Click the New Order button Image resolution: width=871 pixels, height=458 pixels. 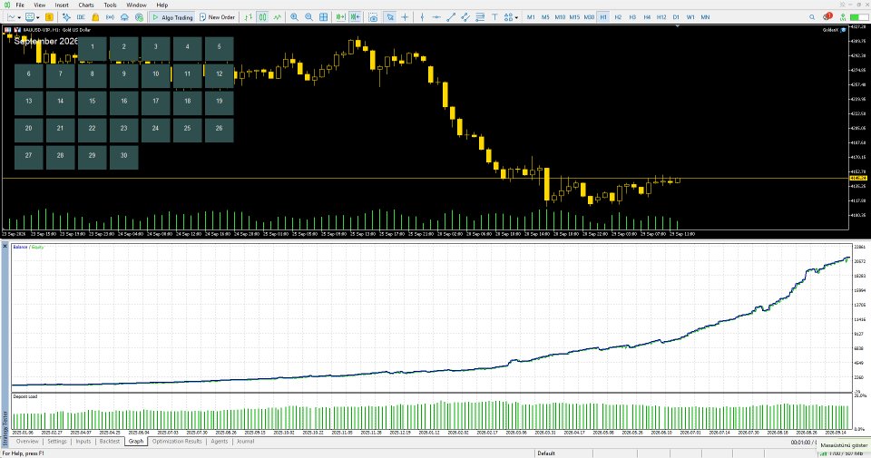click(217, 17)
